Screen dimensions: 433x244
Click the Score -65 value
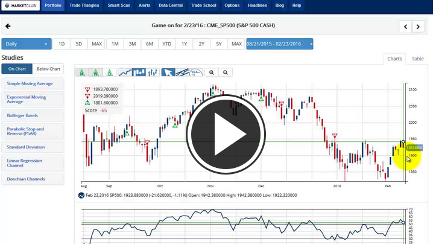[x=103, y=111]
